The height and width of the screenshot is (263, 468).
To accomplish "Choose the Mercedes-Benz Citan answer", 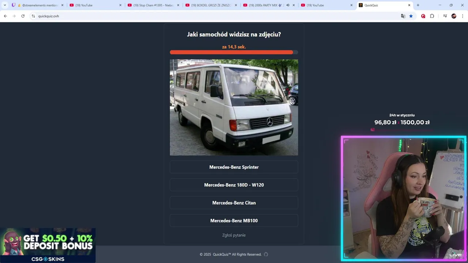I will point(234,203).
